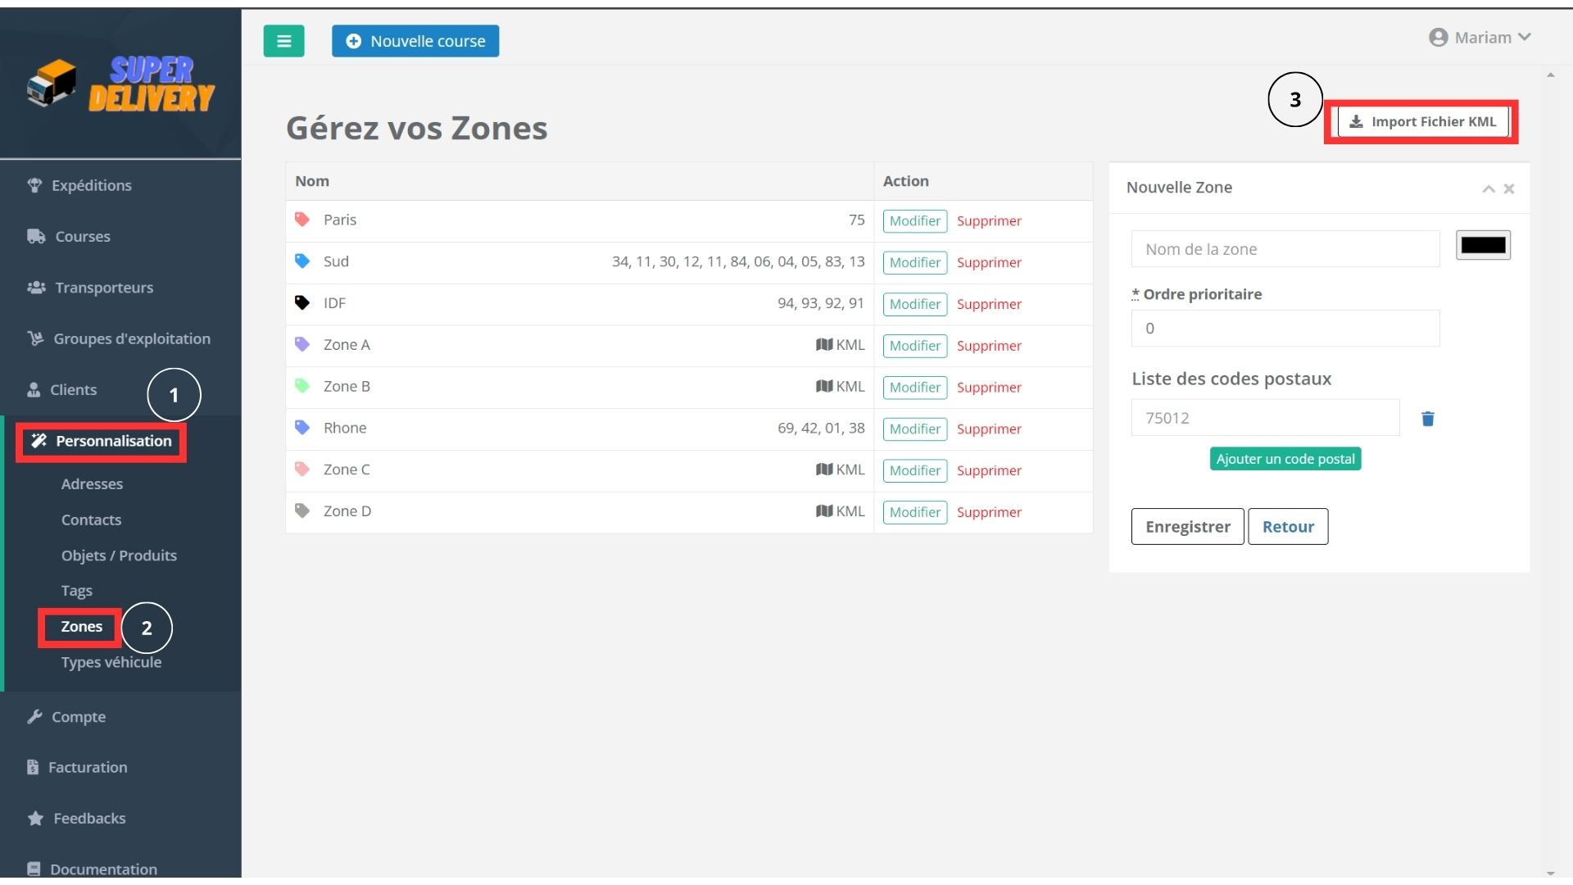Click Liste des codes postaux label
This screenshot has height=885, width=1573.
1231,379
